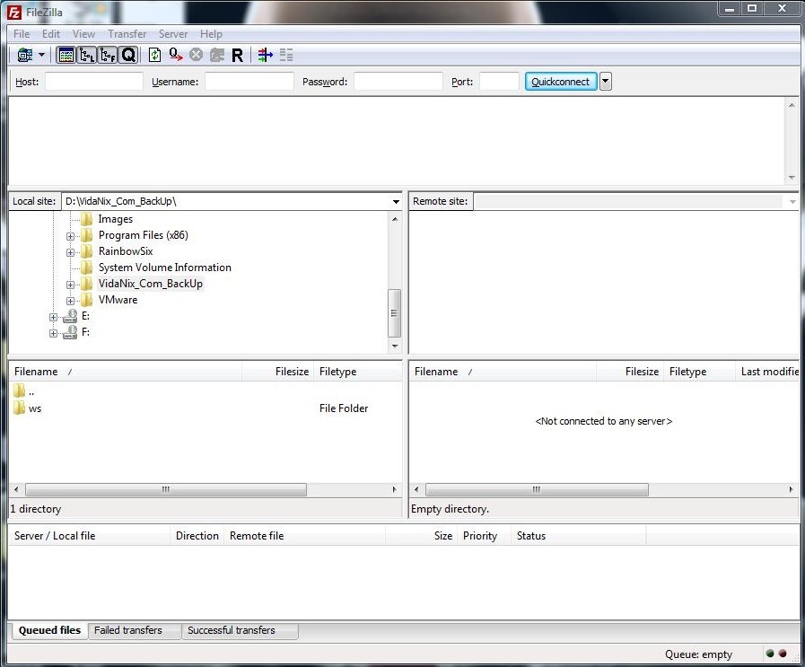Sort local list by Filesize column
The width and height of the screenshot is (805, 667).
point(277,372)
